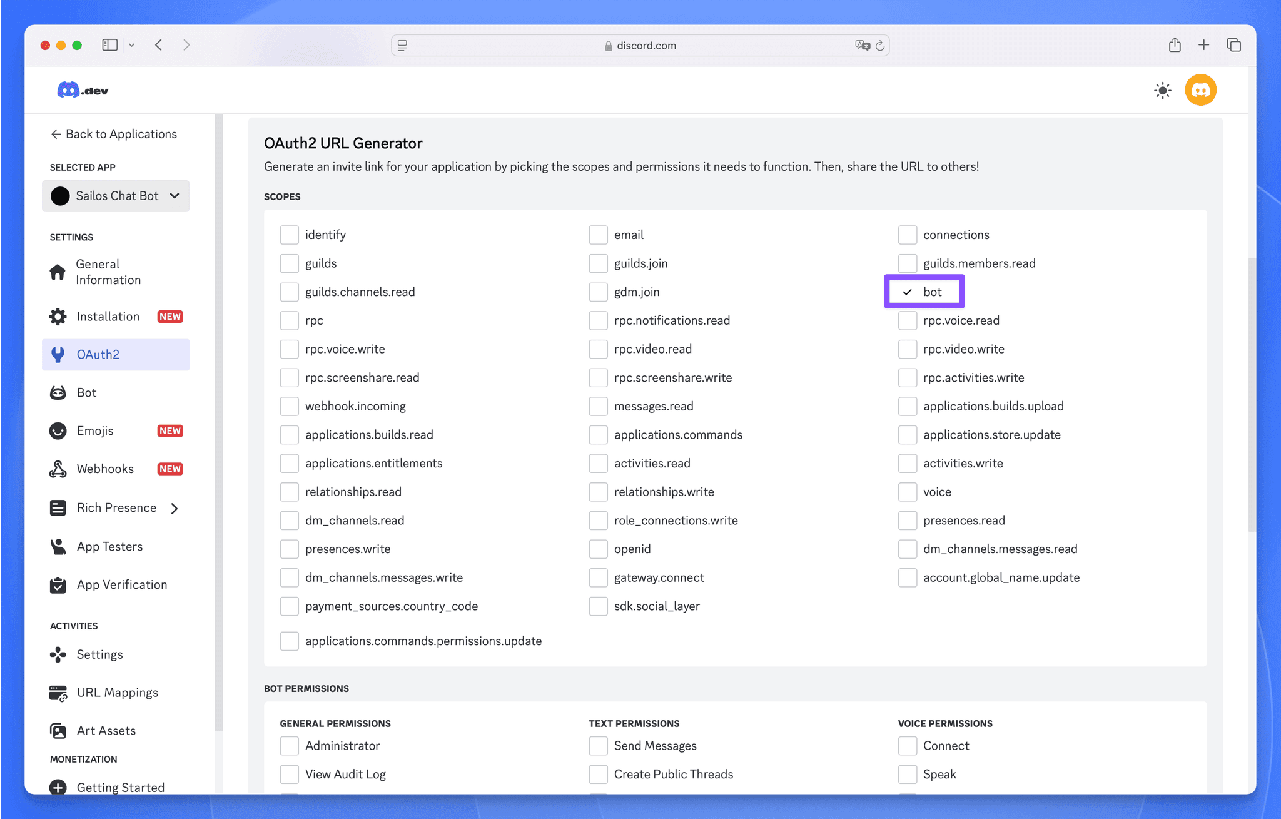Open the URL Mappings page
The image size is (1281, 819).
point(117,692)
